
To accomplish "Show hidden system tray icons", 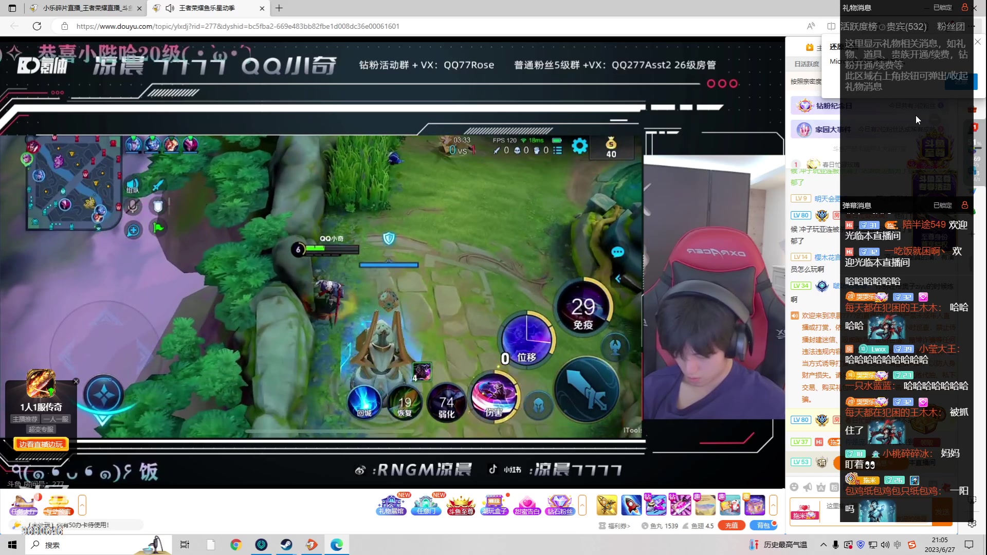I will coord(824,545).
